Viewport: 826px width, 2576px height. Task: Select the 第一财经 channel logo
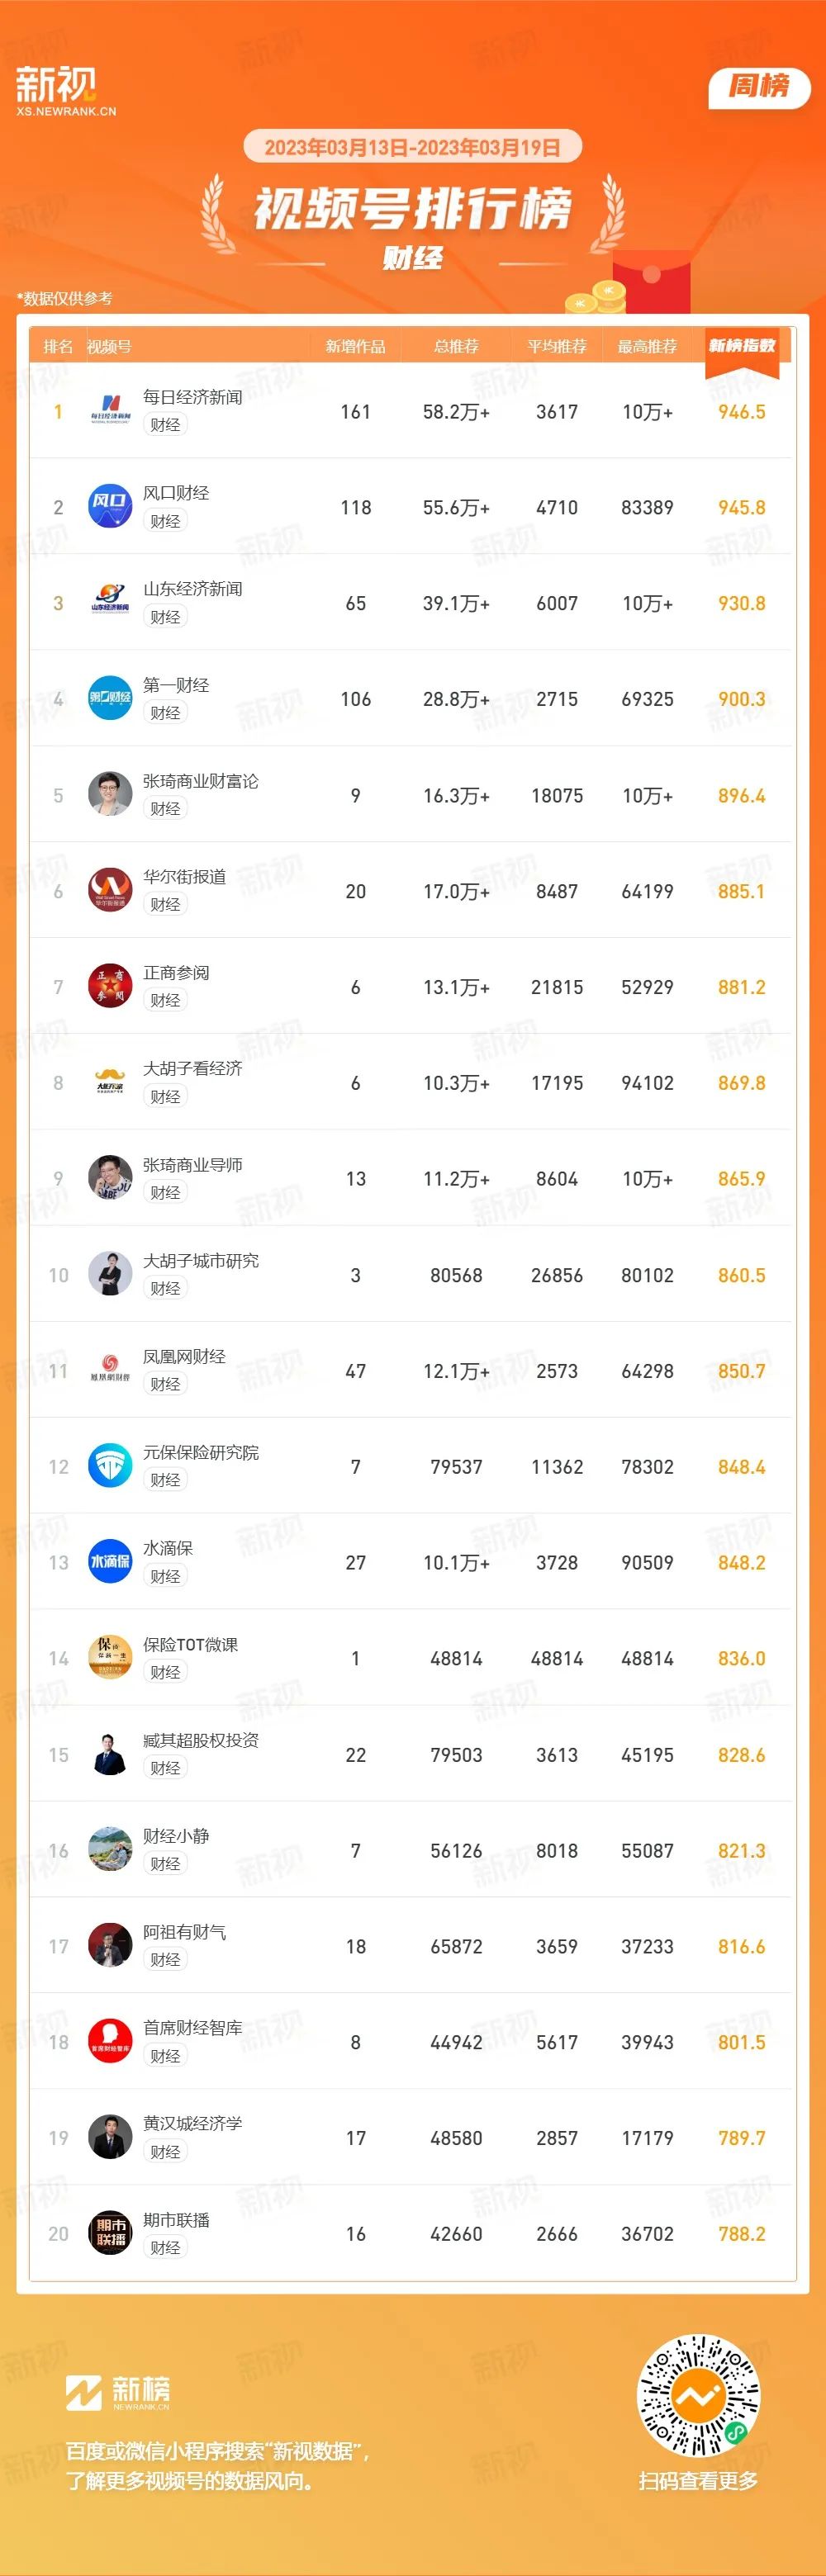tap(110, 699)
